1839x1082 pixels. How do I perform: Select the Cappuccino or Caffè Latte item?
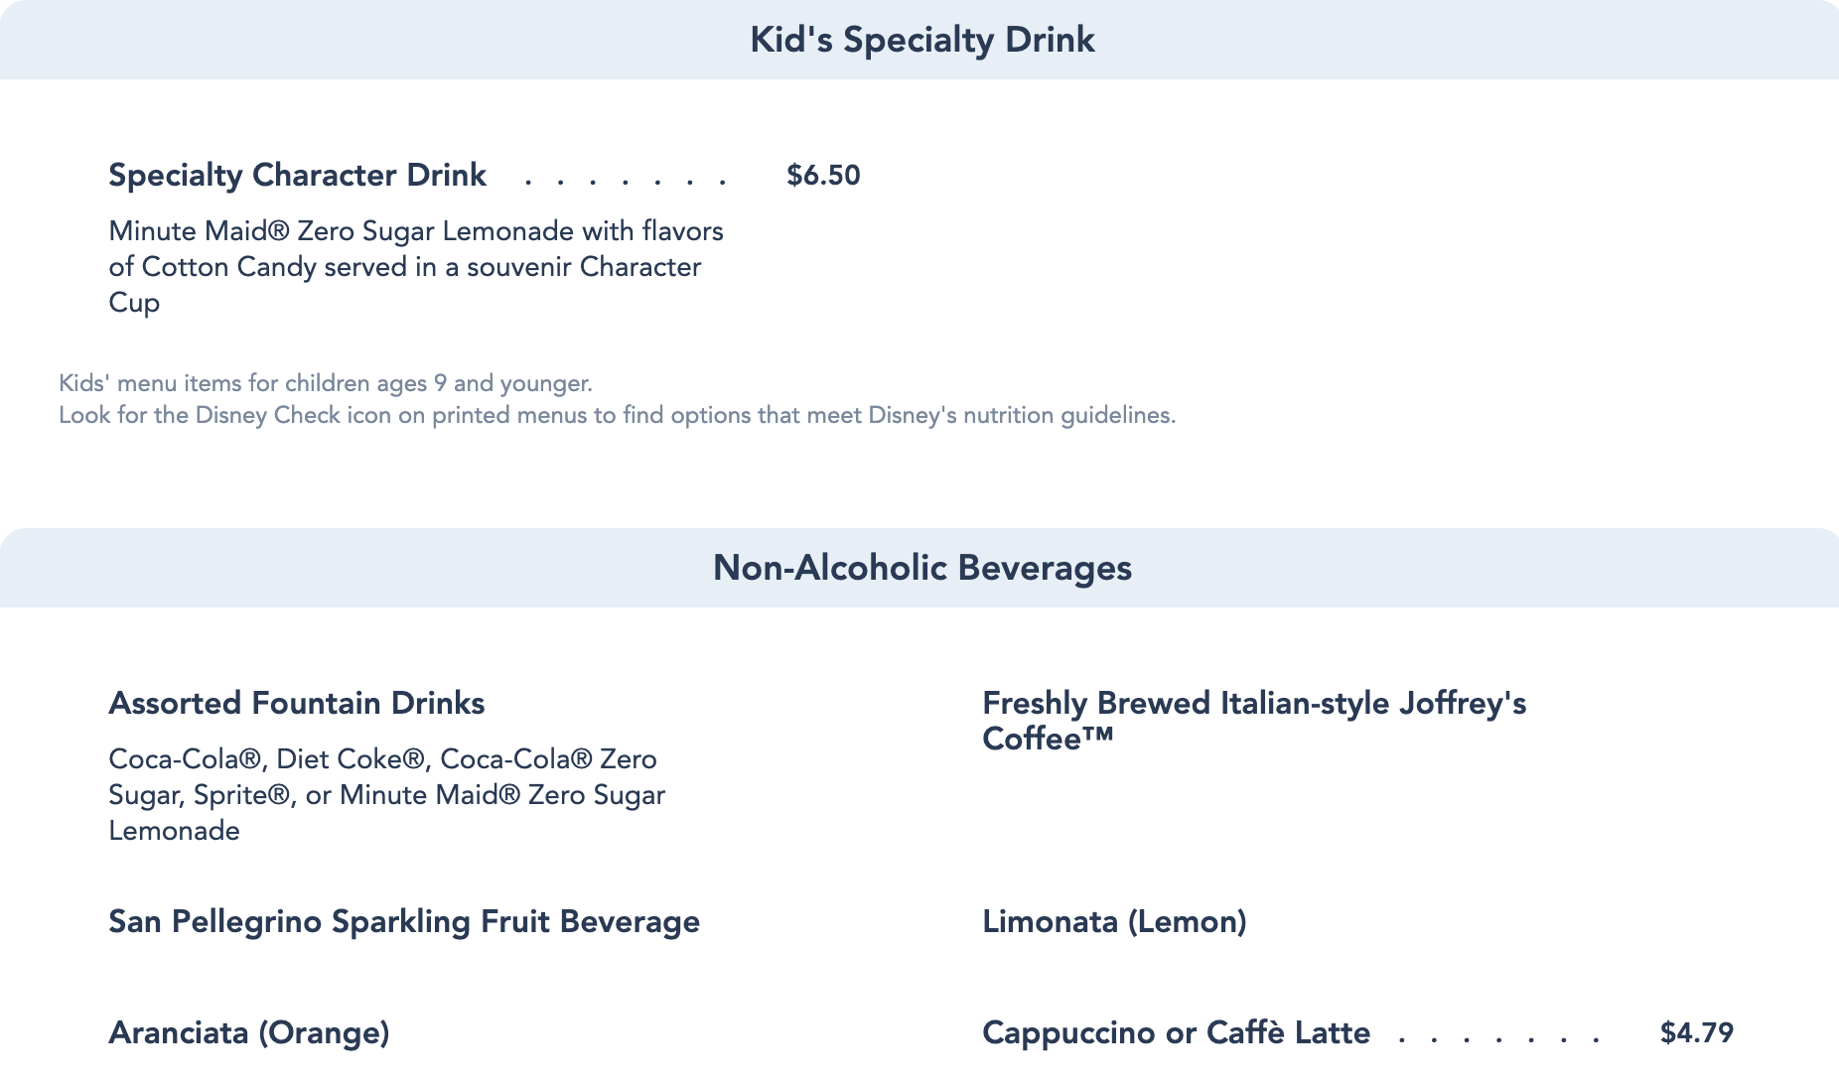1176,1032
